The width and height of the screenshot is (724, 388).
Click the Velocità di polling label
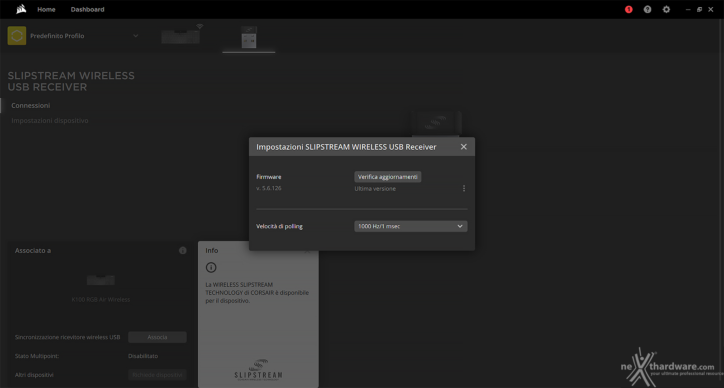(x=280, y=227)
